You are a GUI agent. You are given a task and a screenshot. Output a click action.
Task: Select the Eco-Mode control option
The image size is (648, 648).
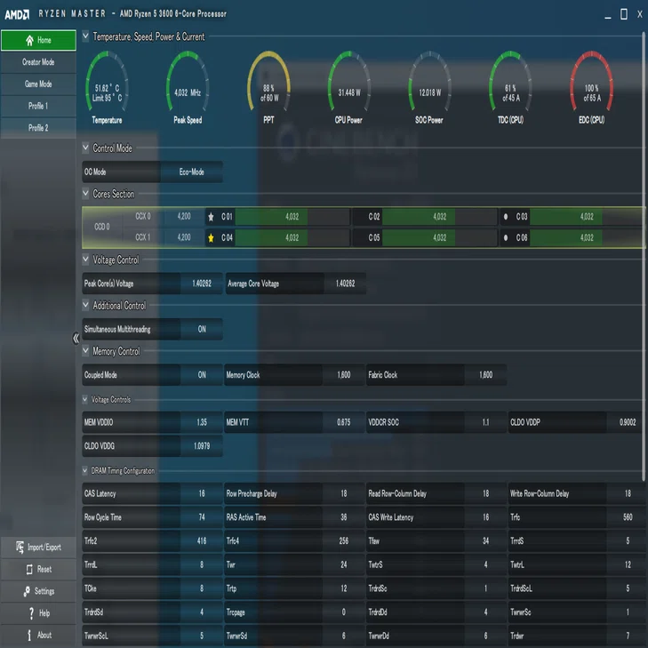pos(192,172)
